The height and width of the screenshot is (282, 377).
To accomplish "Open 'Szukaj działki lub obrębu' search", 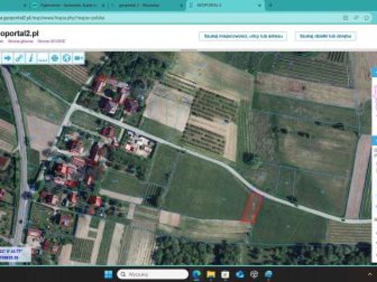I will coord(325,36).
